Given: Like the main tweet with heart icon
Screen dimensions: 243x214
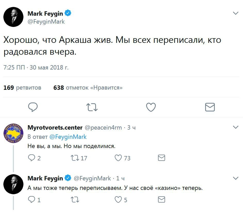Looking at the screenshot, I should (151, 107).
